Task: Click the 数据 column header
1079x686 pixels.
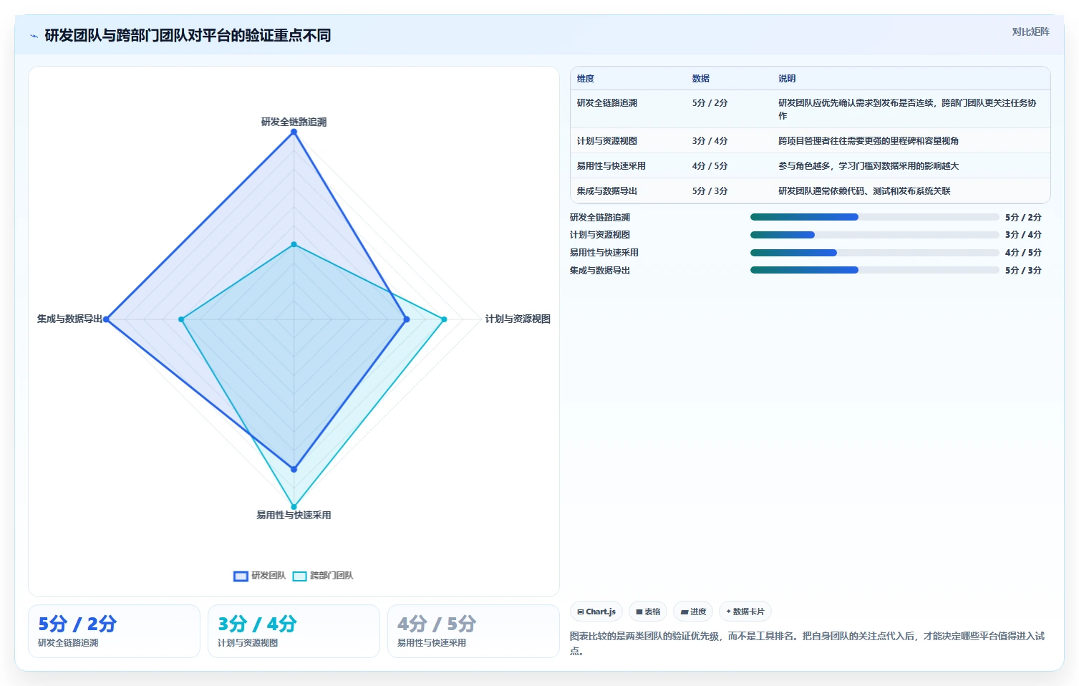Action: pyautogui.click(x=701, y=79)
